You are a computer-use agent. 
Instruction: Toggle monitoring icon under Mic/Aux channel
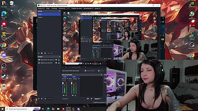pos(66,95)
